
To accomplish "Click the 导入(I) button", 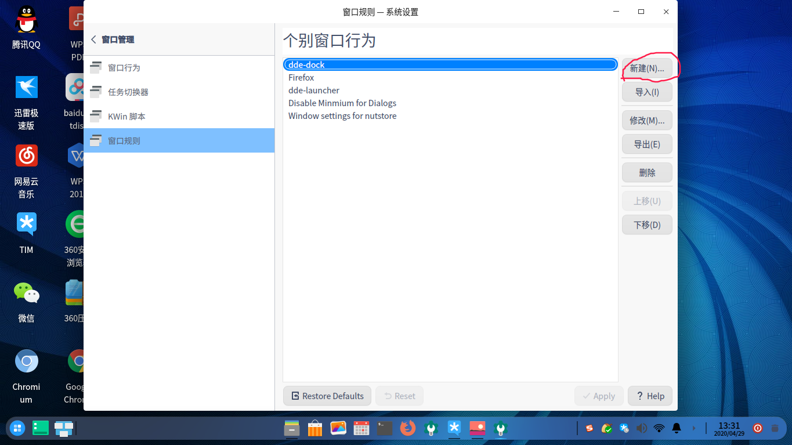I will click(x=647, y=92).
